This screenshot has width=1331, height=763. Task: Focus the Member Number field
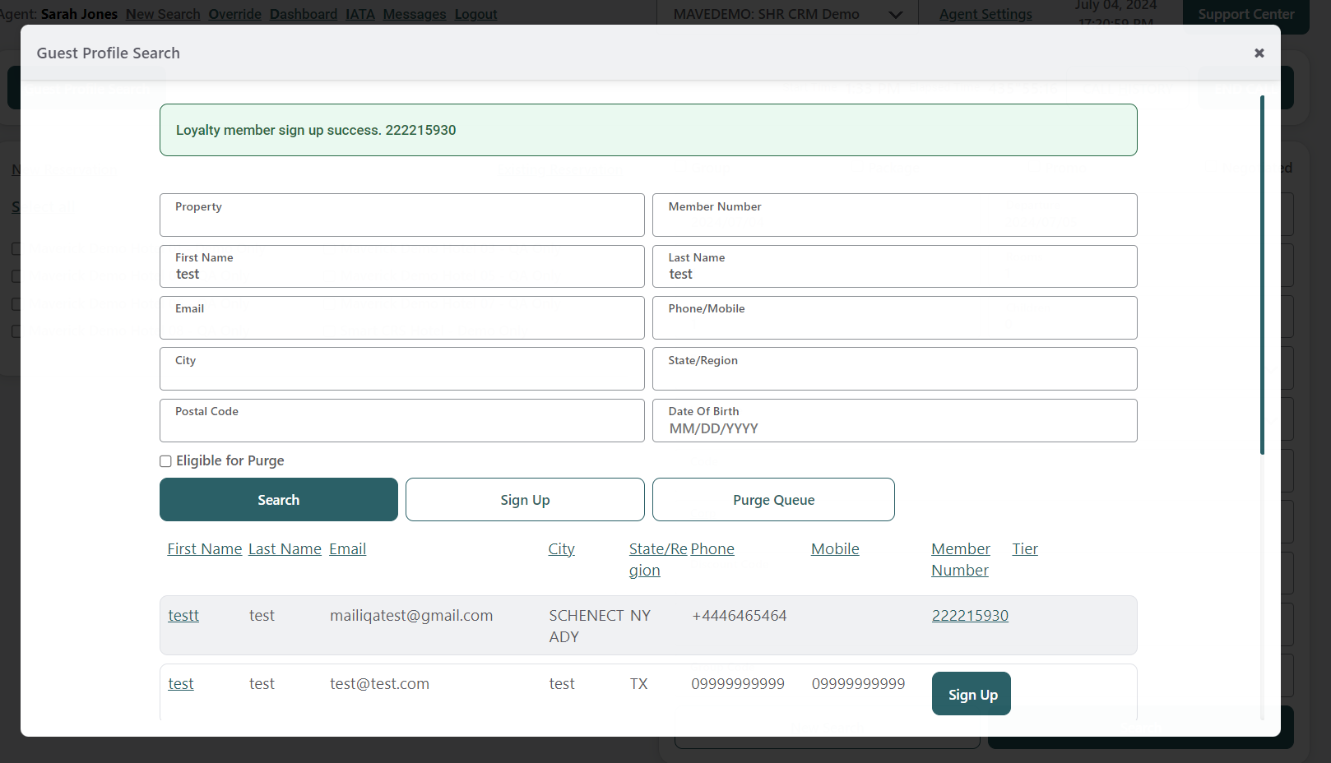(x=895, y=215)
